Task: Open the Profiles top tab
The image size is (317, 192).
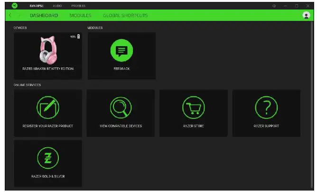Action: (x=78, y=6)
